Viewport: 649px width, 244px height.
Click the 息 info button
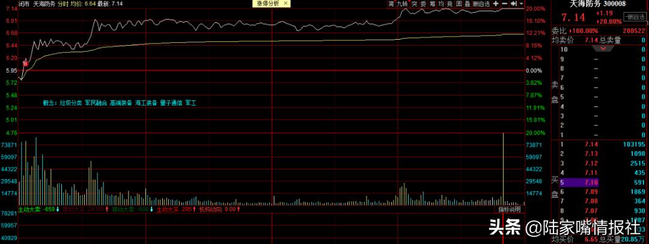(x=450, y=4)
